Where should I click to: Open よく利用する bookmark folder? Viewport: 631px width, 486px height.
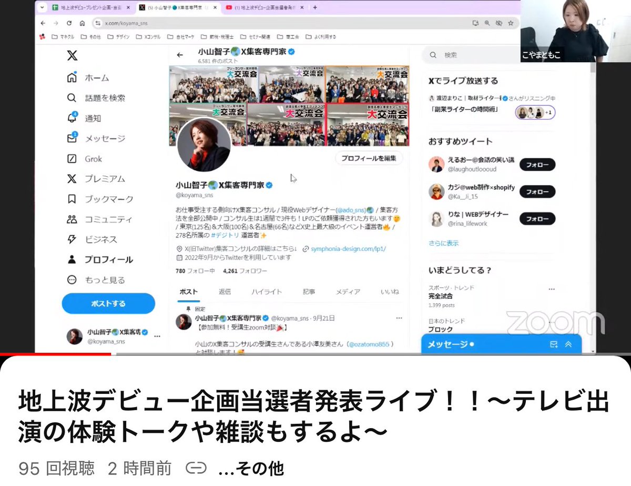(x=321, y=37)
